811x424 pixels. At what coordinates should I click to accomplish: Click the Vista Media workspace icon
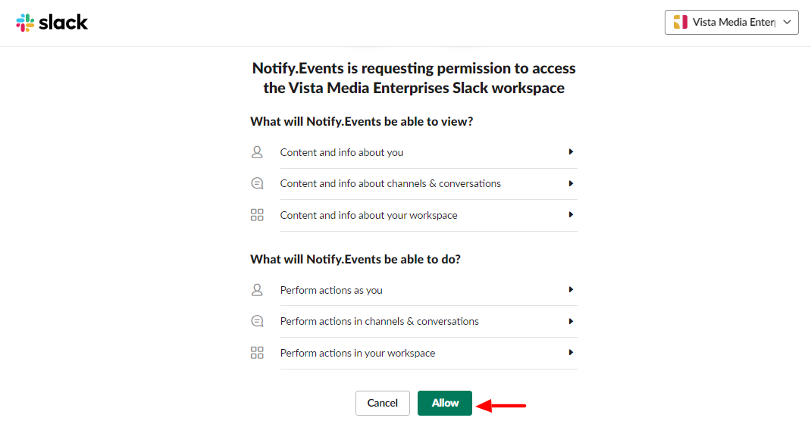(680, 22)
